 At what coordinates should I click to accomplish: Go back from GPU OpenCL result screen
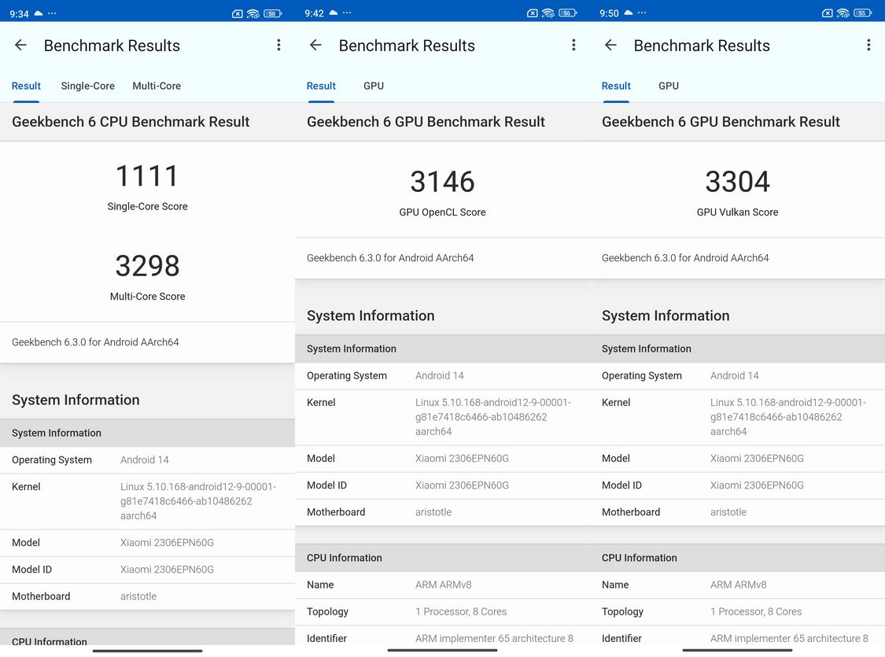pos(315,45)
